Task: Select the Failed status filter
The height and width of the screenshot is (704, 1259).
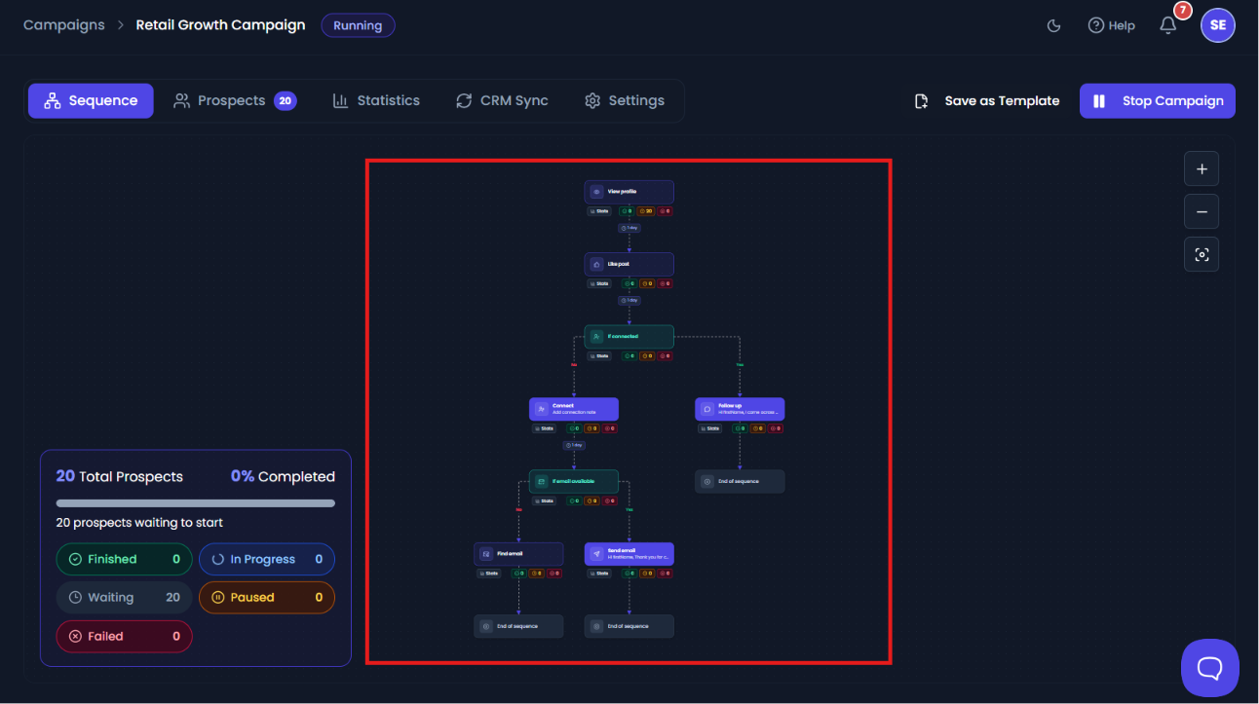Action: coord(124,637)
